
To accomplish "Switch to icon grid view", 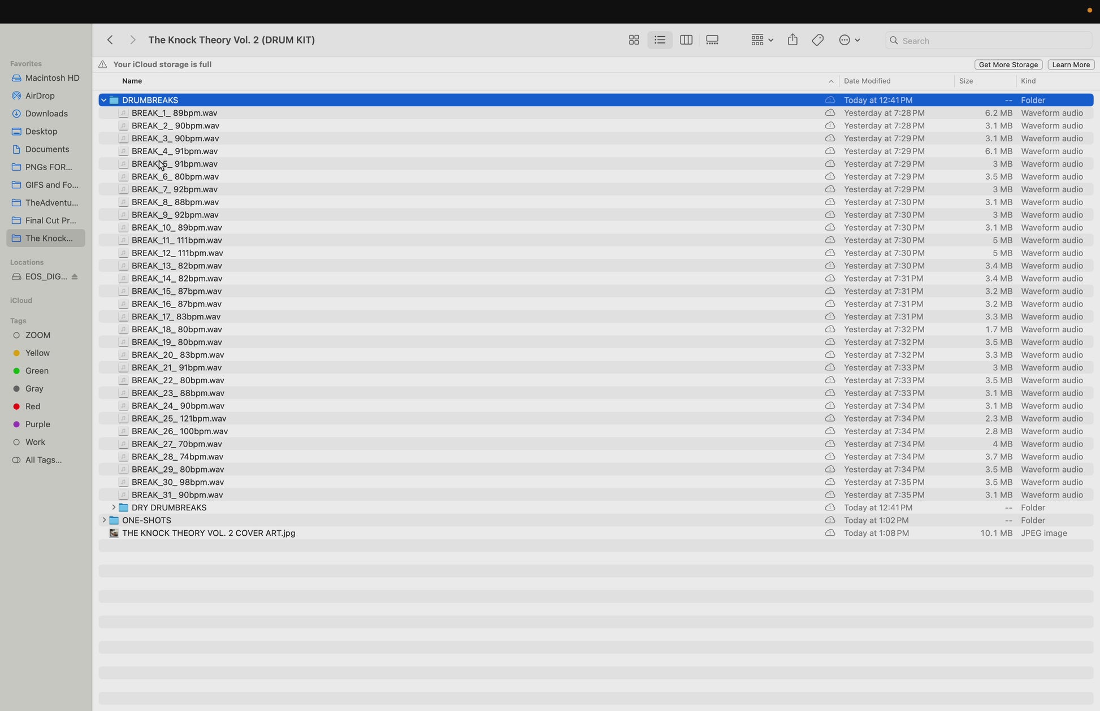I will 634,40.
